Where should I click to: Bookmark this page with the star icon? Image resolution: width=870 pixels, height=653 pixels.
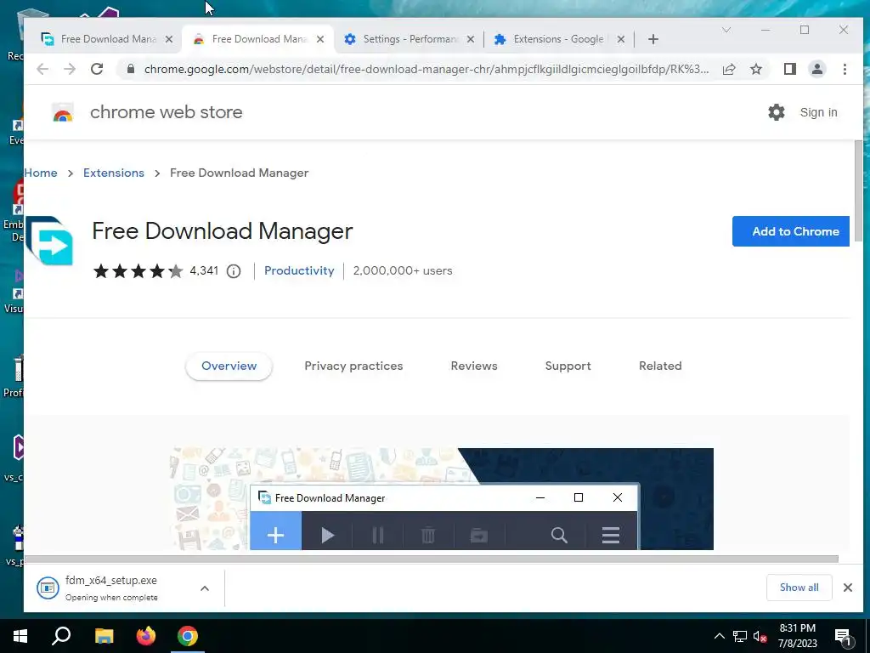pos(755,69)
